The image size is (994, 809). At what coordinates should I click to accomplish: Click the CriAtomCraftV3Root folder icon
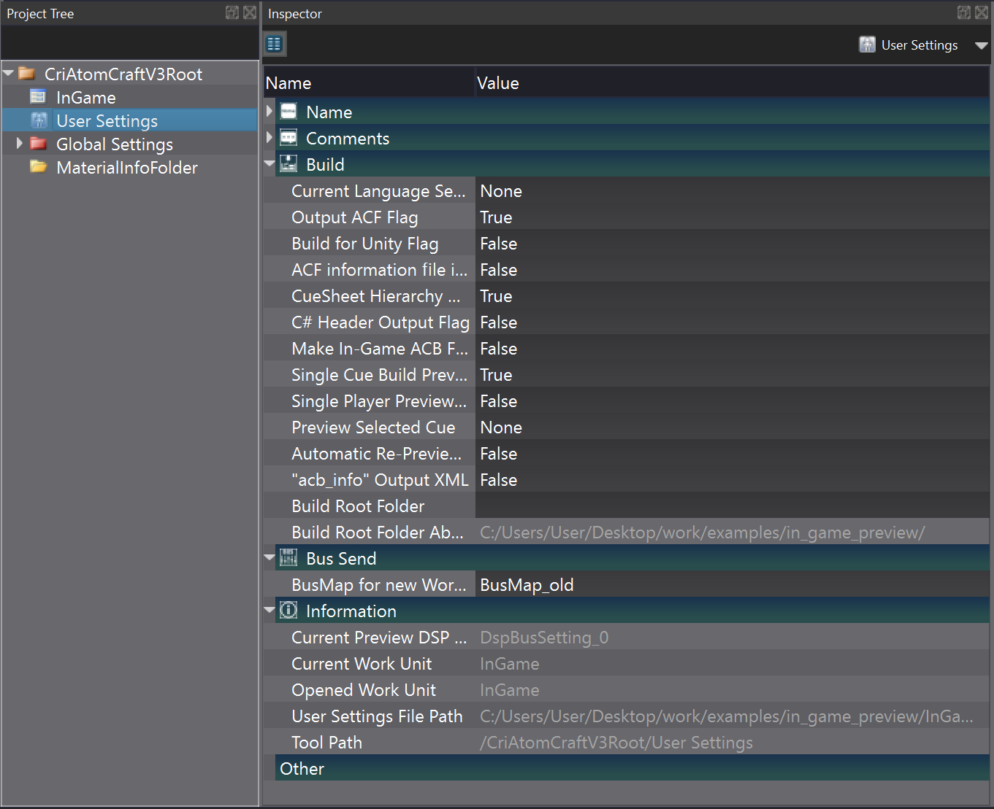pyautogui.click(x=27, y=74)
